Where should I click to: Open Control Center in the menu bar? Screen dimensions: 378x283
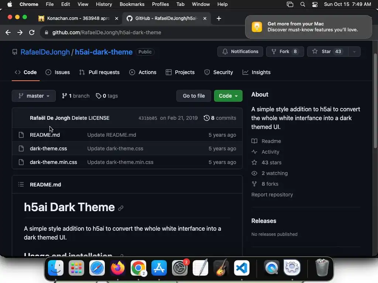[315, 4]
